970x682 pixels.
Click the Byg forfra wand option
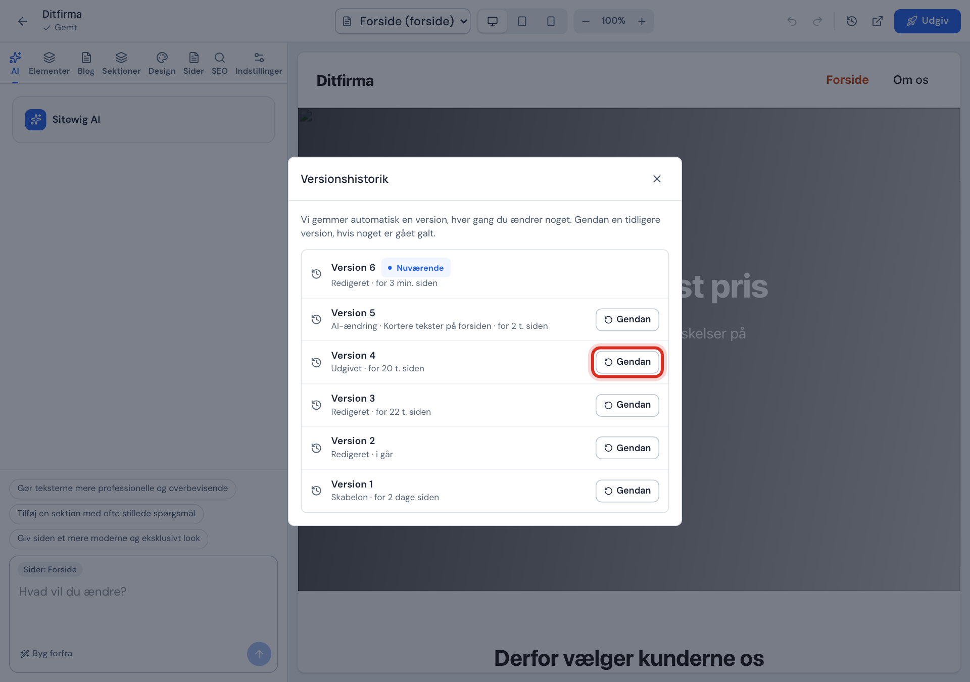point(46,654)
